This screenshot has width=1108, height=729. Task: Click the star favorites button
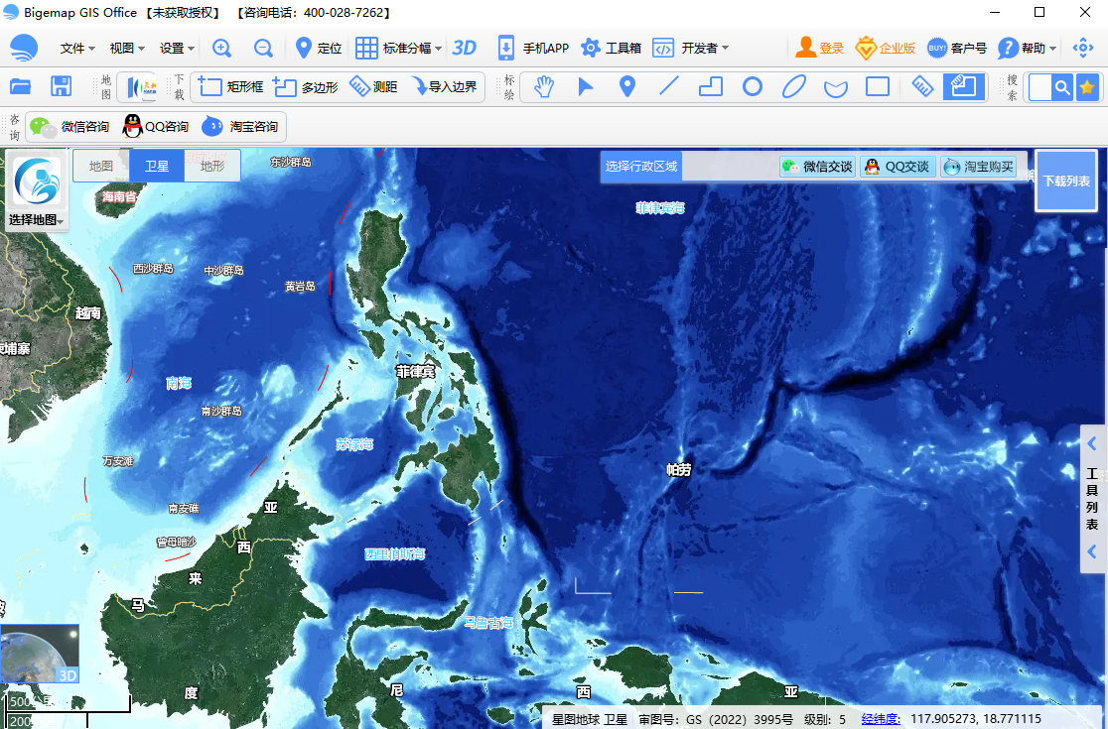1087,87
